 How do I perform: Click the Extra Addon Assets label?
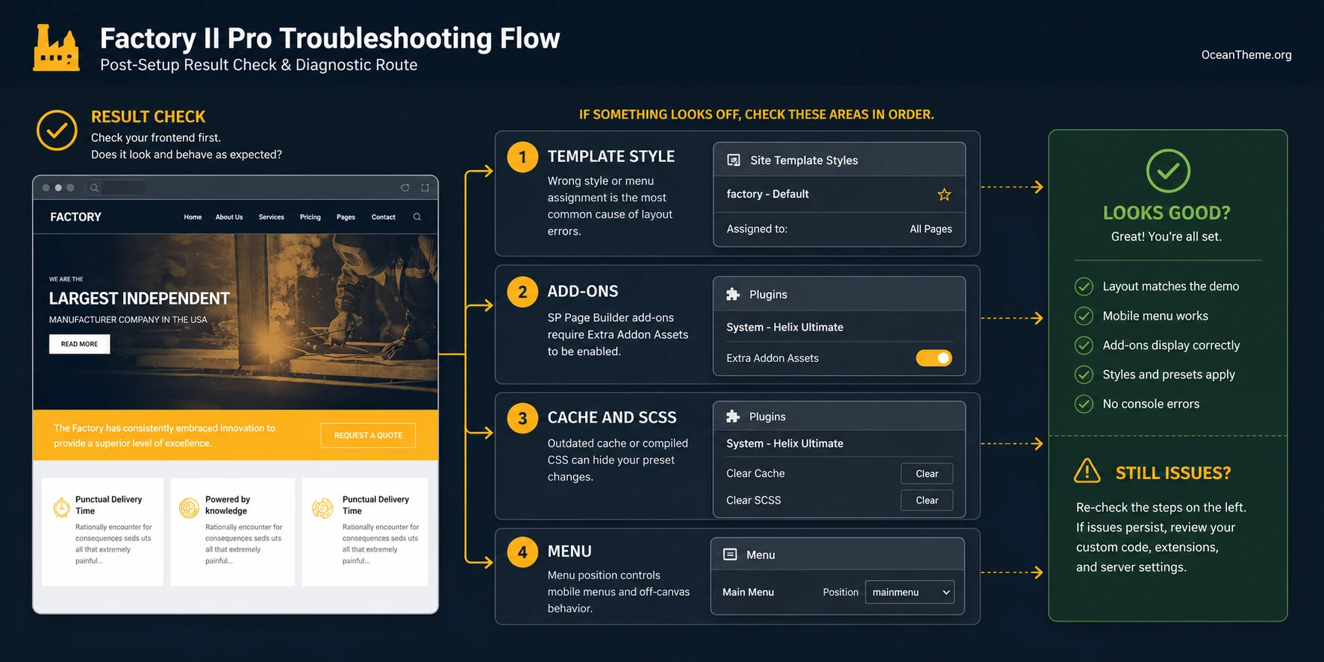[772, 358]
